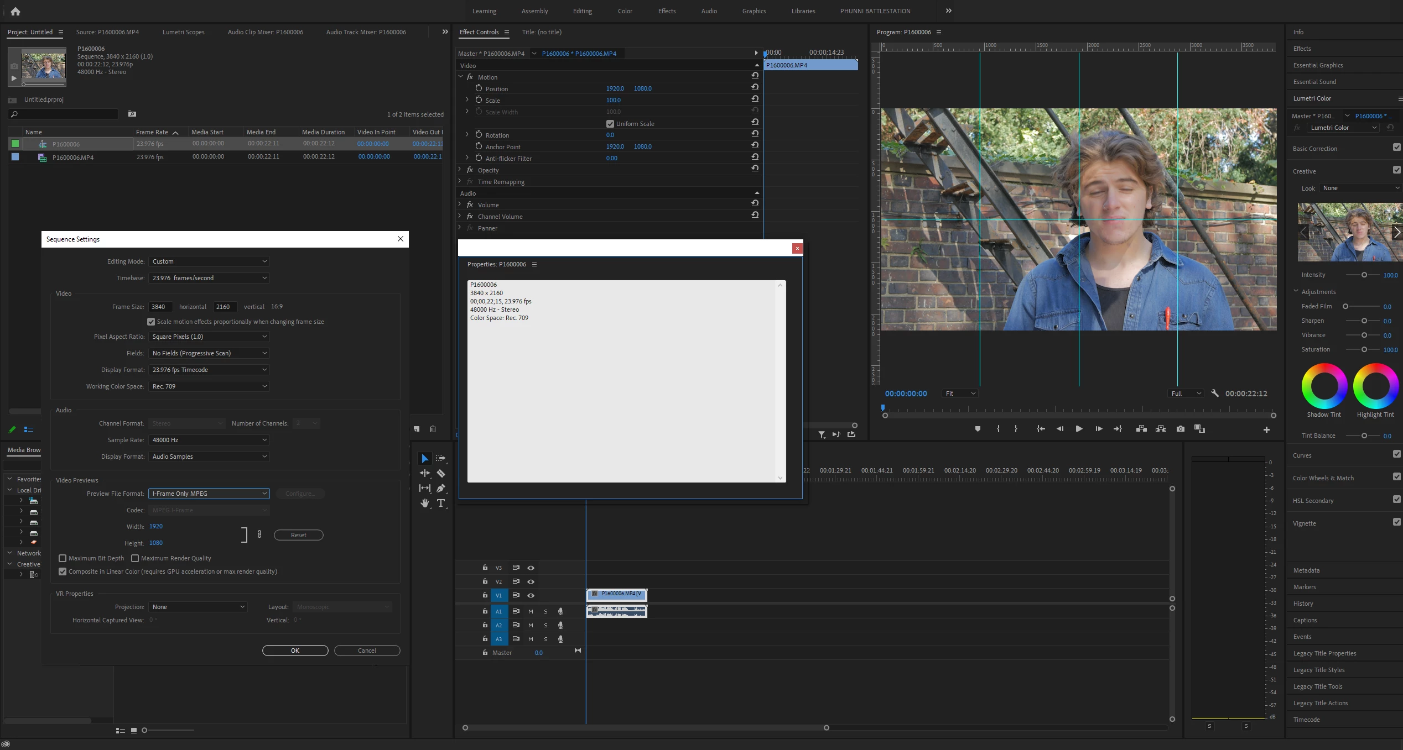Select the Razor tool
The width and height of the screenshot is (1403, 750).
(x=441, y=474)
